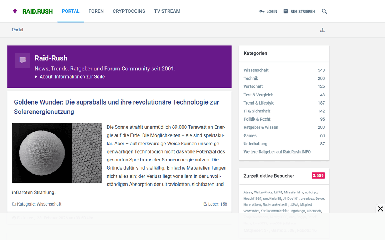Click the reader check icon beside Leser
385x240 pixels.
tap(205, 204)
